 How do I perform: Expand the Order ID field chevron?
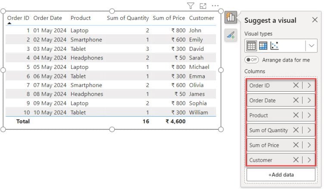pyautogui.click(x=309, y=85)
